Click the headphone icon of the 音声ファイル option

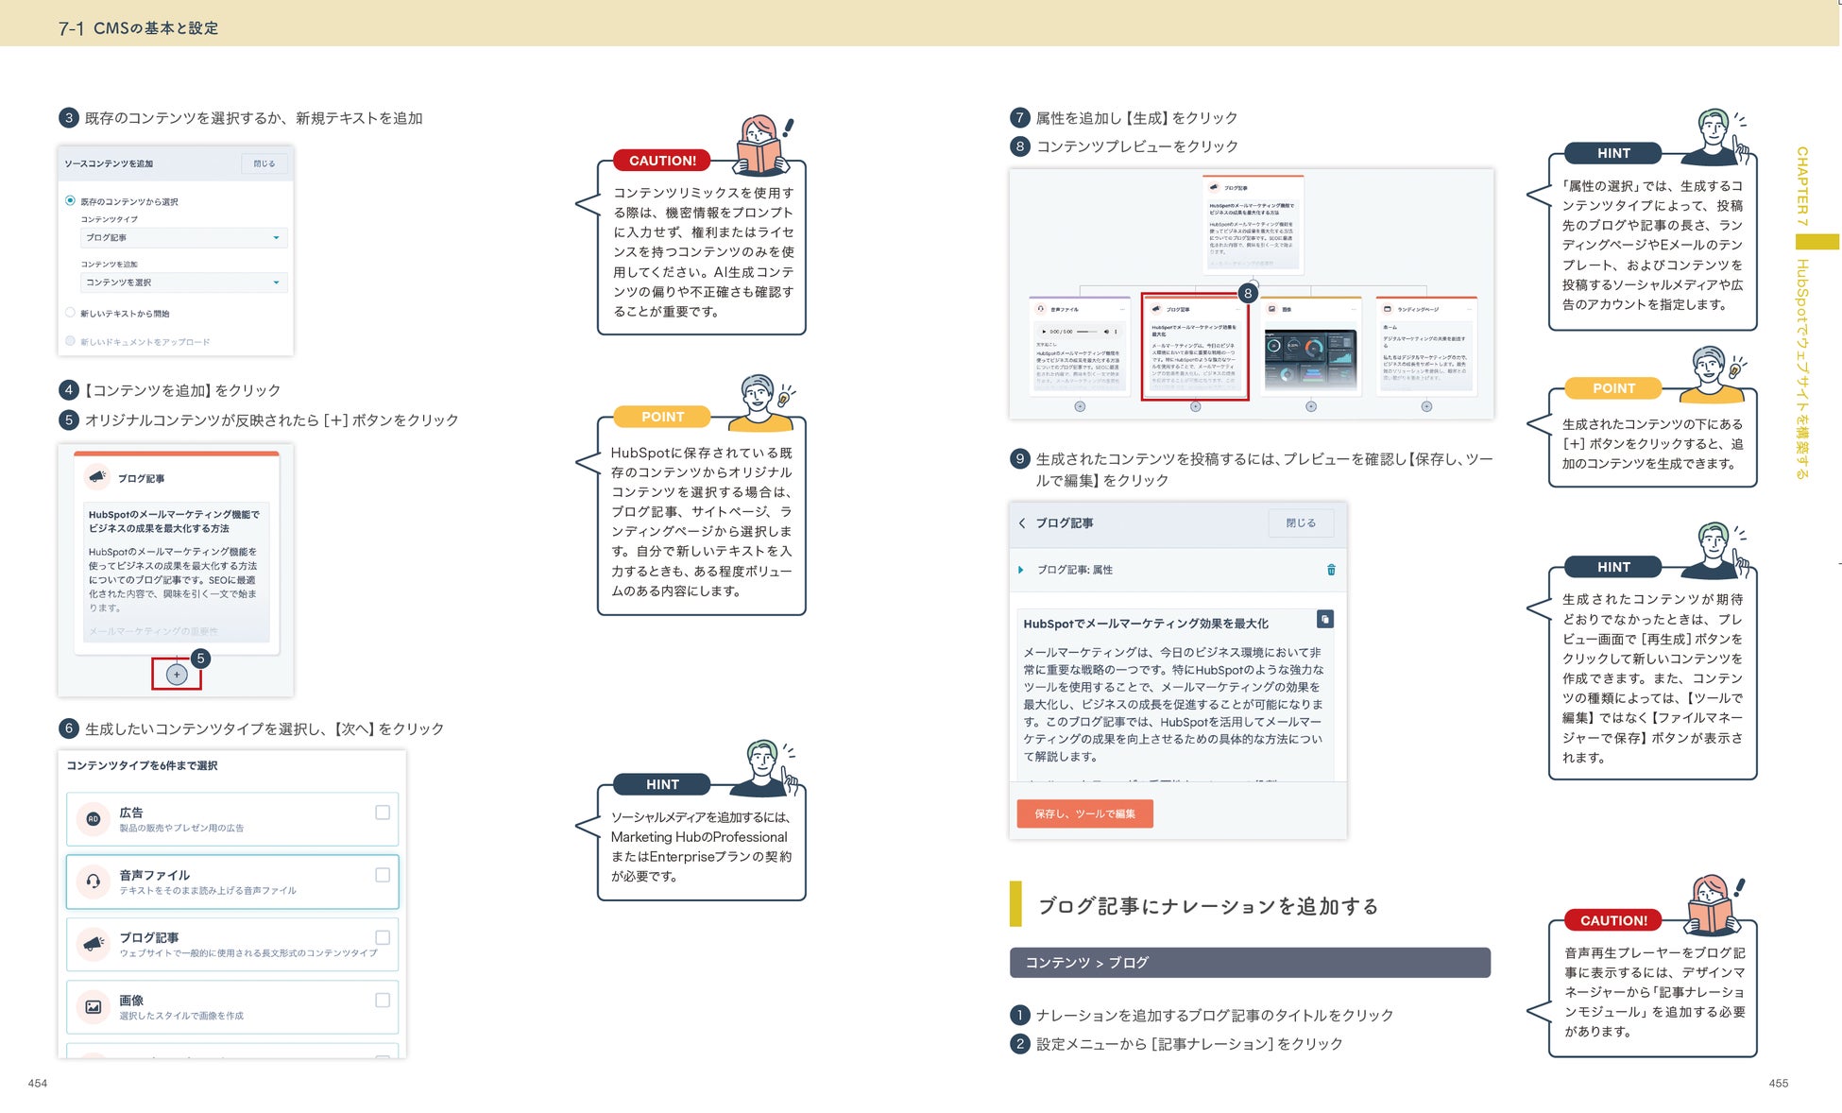(94, 882)
